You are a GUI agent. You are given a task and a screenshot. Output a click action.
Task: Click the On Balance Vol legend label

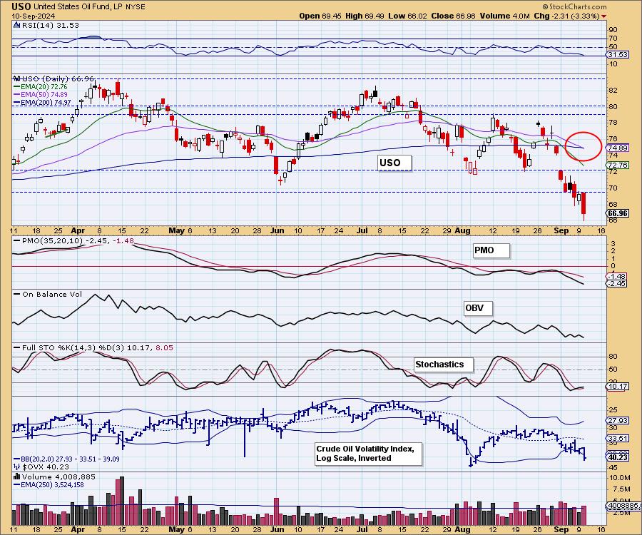pos(48,295)
